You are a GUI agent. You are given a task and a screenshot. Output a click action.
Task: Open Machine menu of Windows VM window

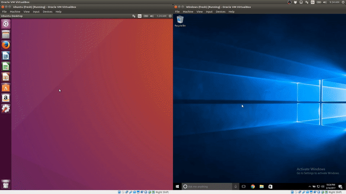[188, 12]
